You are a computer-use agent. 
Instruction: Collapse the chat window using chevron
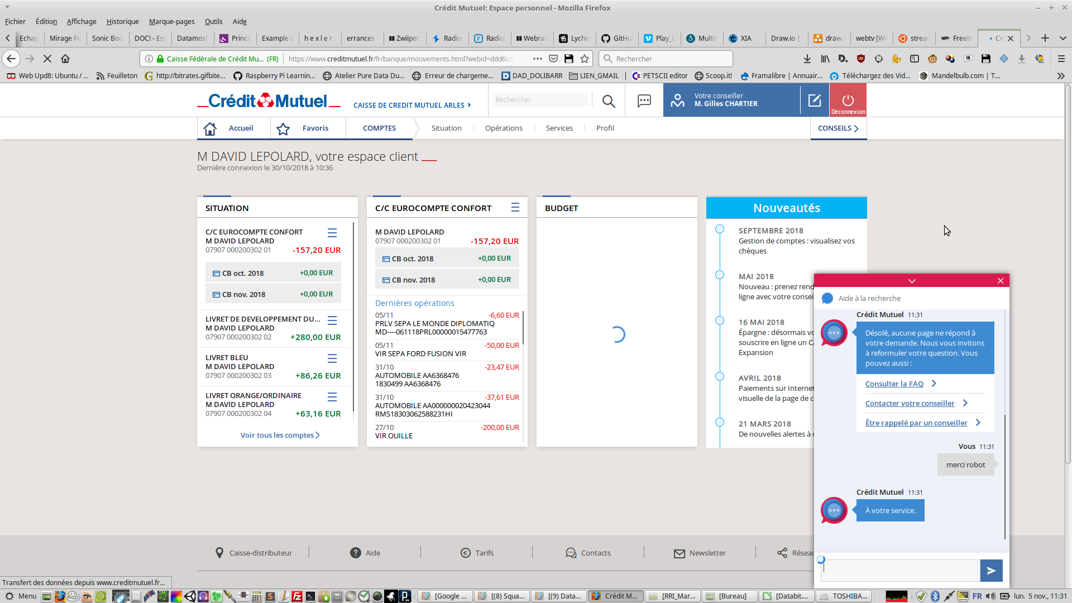coord(912,281)
